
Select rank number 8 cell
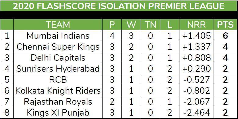tap(7, 113)
